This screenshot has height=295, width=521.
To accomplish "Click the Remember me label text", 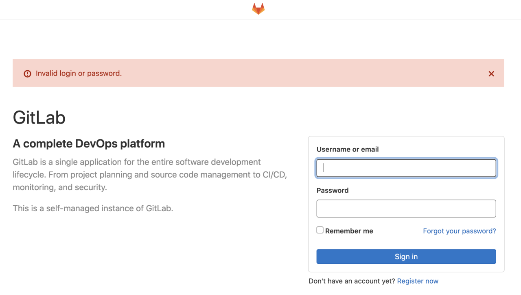I will click(349, 231).
